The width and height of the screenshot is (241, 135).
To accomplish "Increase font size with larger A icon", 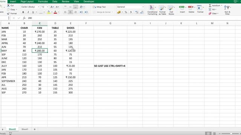I will (x=52, y=7).
